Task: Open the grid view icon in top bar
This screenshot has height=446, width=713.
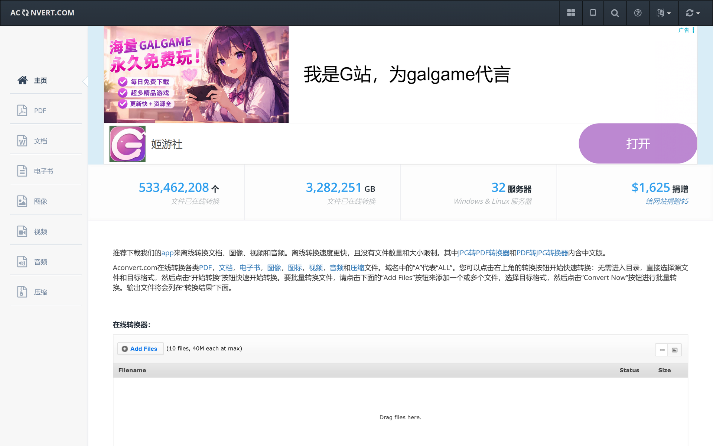Action: coord(571,13)
